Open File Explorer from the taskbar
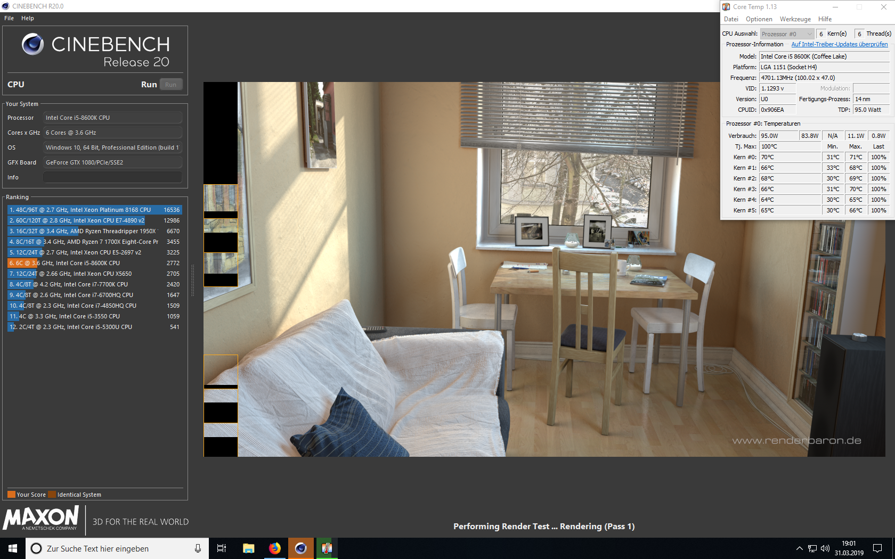The height and width of the screenshot is (559, 895). point(248,548)
